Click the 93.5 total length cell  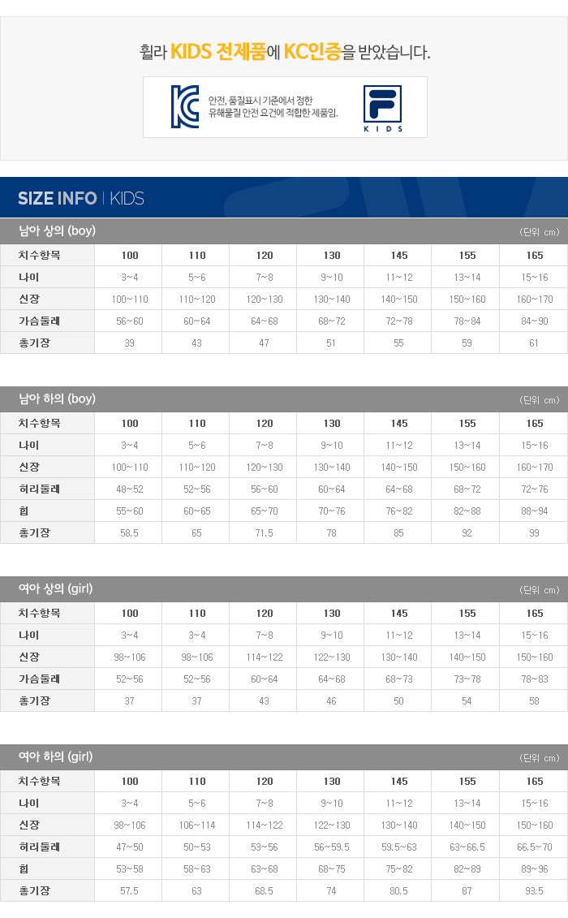tap(534, 891)
